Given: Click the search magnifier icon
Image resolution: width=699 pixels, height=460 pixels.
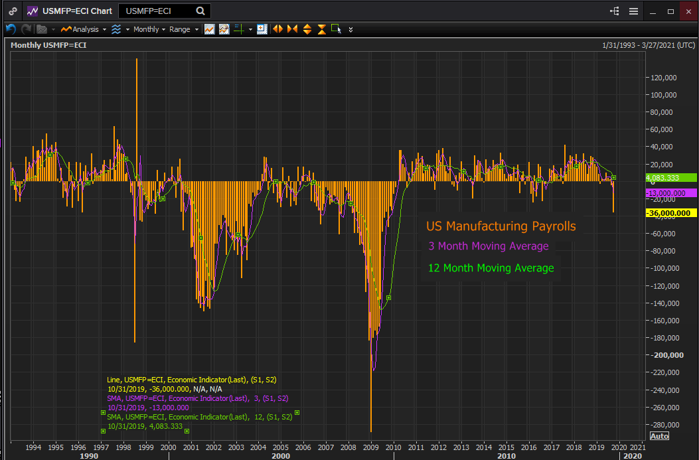Looking at the screenshot, I should [200, 11].
